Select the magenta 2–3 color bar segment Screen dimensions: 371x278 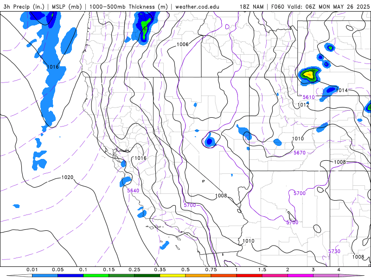click(x=301, y=276)
